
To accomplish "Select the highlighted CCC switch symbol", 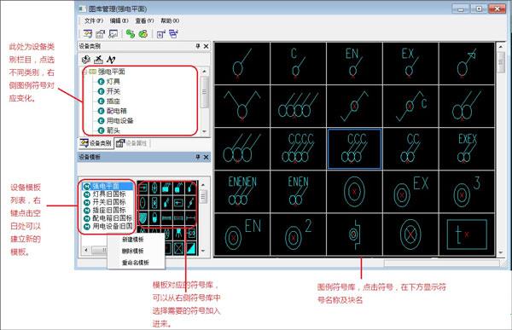I will coord(354,149).
